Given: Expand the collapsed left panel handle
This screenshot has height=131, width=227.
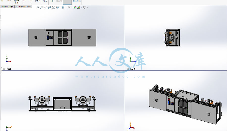Looking at the screenshot, I should (x=2, y=70).
